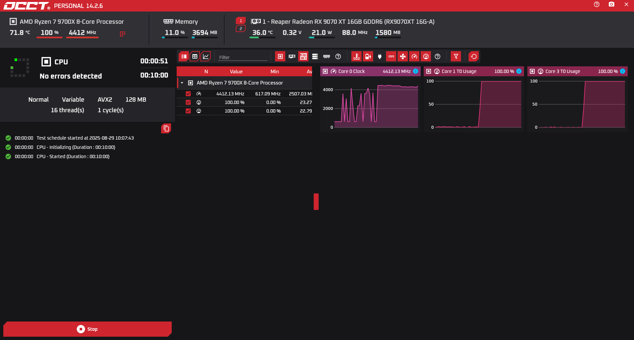634x340 pixels.
Task: Toggle storage sensors filter
Action: click(315, 56)
